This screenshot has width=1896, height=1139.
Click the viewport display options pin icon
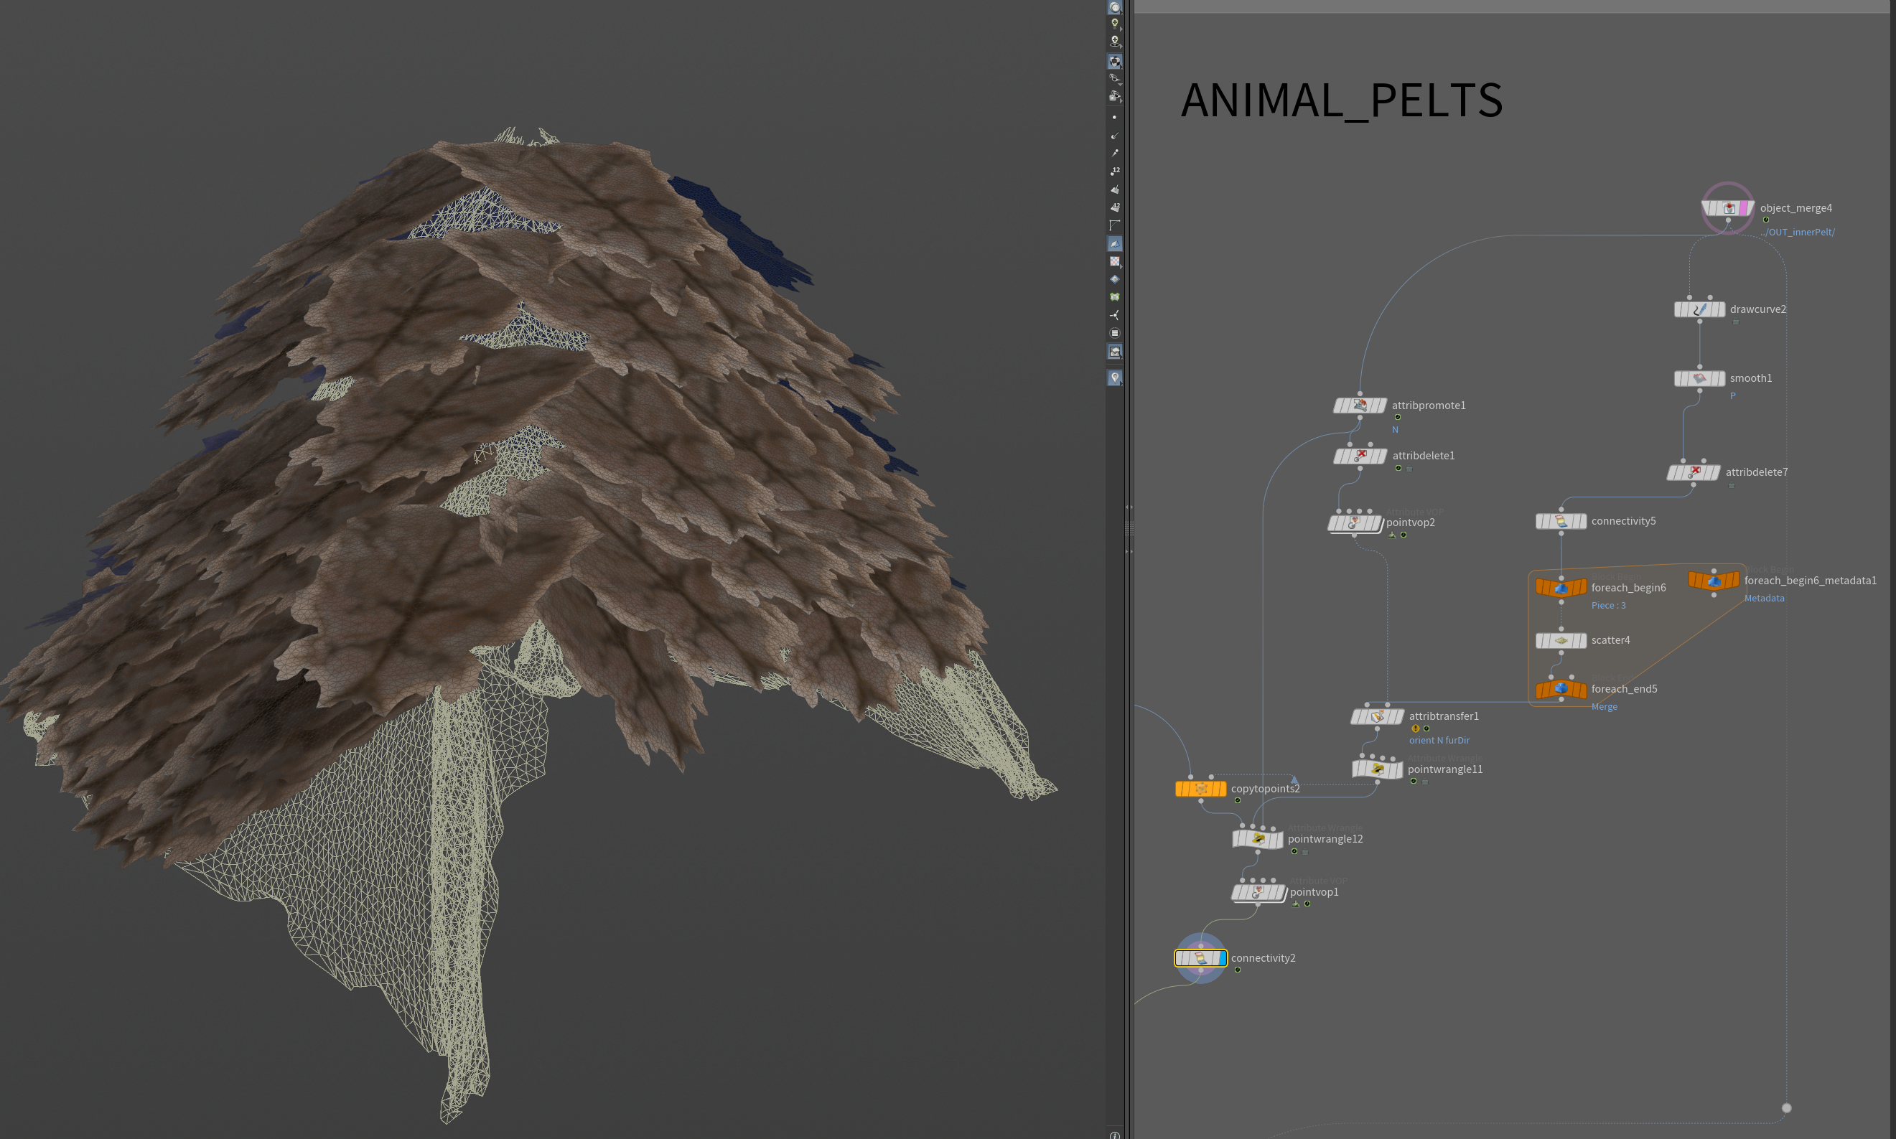click(x=1115, y=378)
